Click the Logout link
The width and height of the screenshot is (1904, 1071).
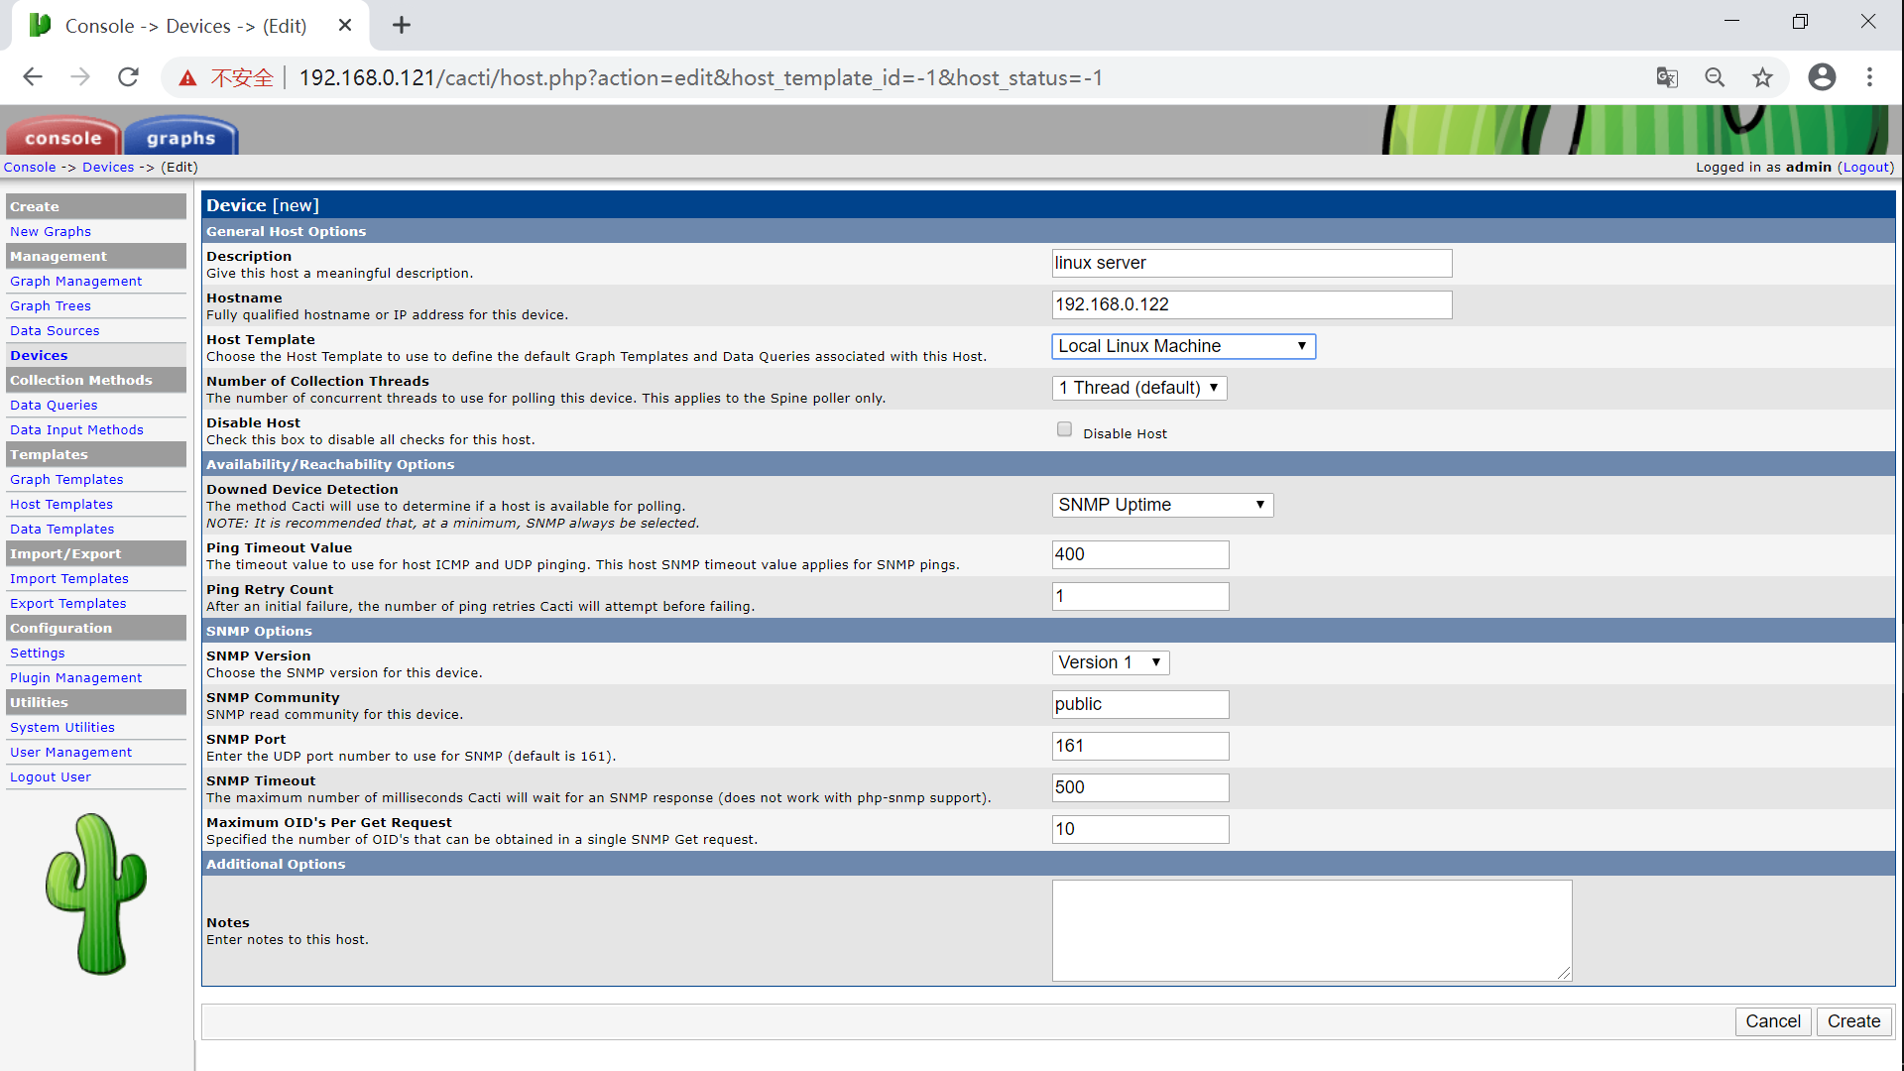1865,167
